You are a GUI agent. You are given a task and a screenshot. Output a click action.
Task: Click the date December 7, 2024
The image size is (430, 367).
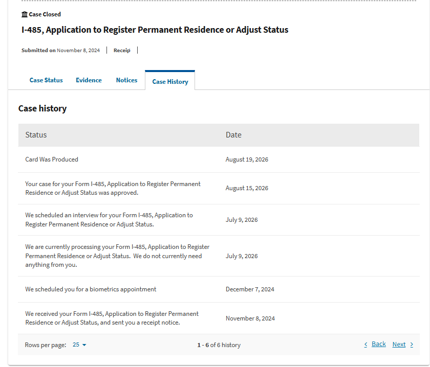click(x=250, y=289)
